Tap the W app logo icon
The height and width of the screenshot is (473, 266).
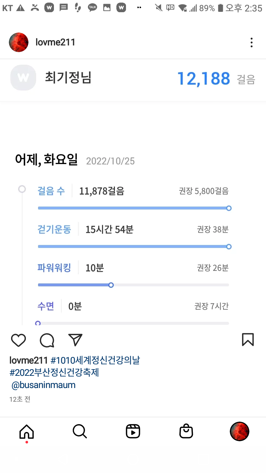pos(23,78)
